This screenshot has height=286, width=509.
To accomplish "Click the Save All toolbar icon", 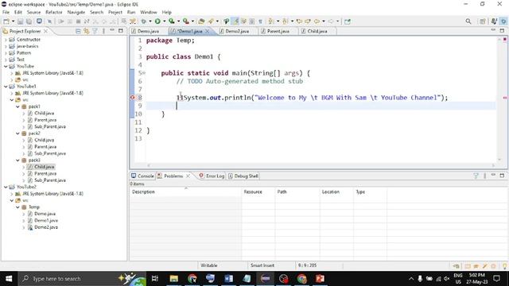I will tap(29, 21).
